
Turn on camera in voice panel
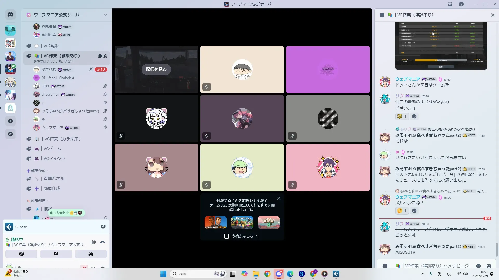click(22, 254)
